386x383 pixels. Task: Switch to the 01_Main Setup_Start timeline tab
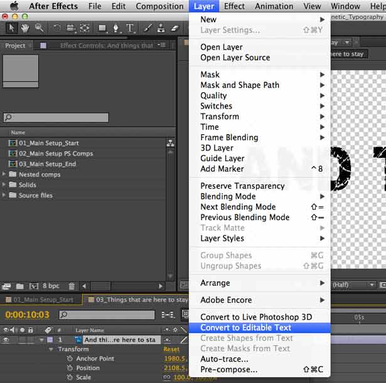coord(41,300)
